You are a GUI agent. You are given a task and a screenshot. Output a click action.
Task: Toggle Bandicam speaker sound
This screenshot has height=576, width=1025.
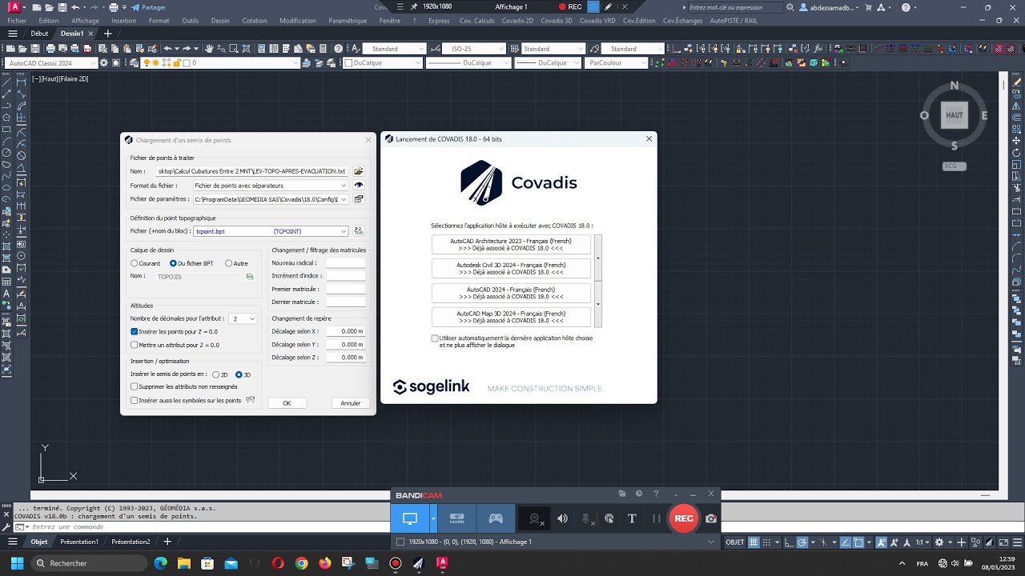click(x=563, y=518)
